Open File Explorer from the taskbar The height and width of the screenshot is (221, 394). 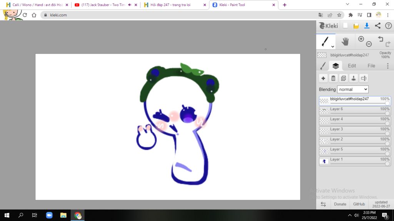(63, 215)
